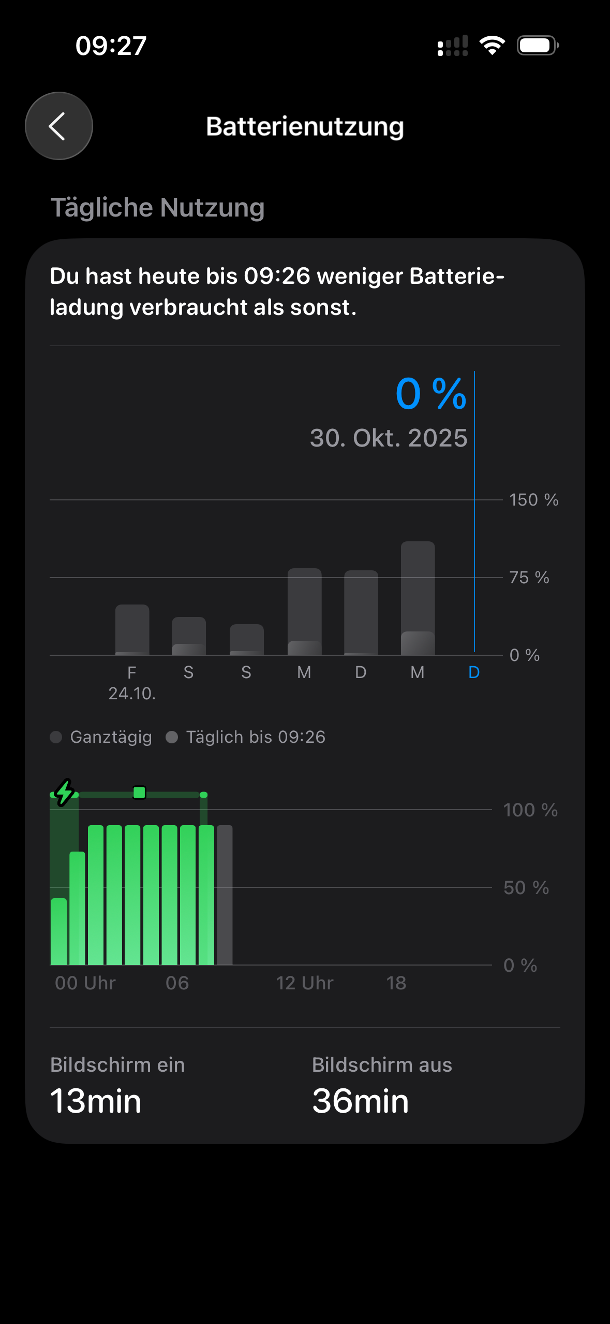
Task: Tap the blue 0 % usage value
Action: pyautogui.click(x=430, y=394)
